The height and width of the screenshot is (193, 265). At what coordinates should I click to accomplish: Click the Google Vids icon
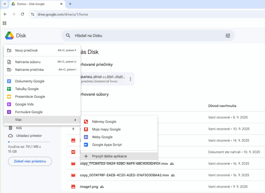tap(9, 104)
